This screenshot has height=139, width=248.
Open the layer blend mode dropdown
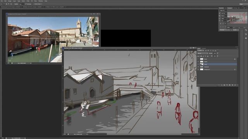click(x=203, y=53)
